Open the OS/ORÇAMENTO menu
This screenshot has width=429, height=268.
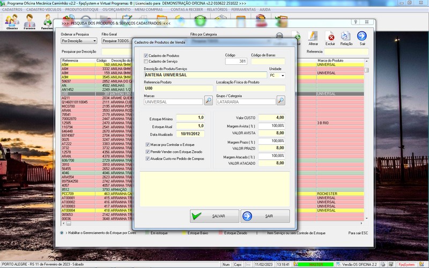tap(116, 9)
